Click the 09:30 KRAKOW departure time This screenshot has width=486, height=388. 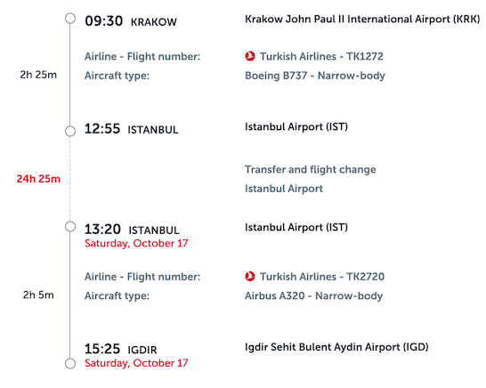pyautogui.click(x=131, y=21)
